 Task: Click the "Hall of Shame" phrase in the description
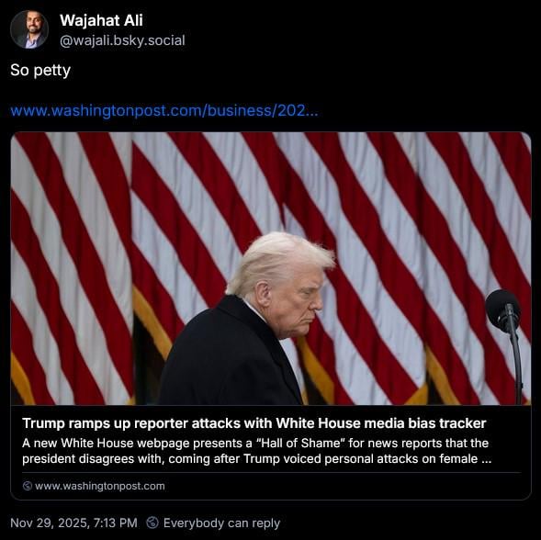click(x=299, y=443)
